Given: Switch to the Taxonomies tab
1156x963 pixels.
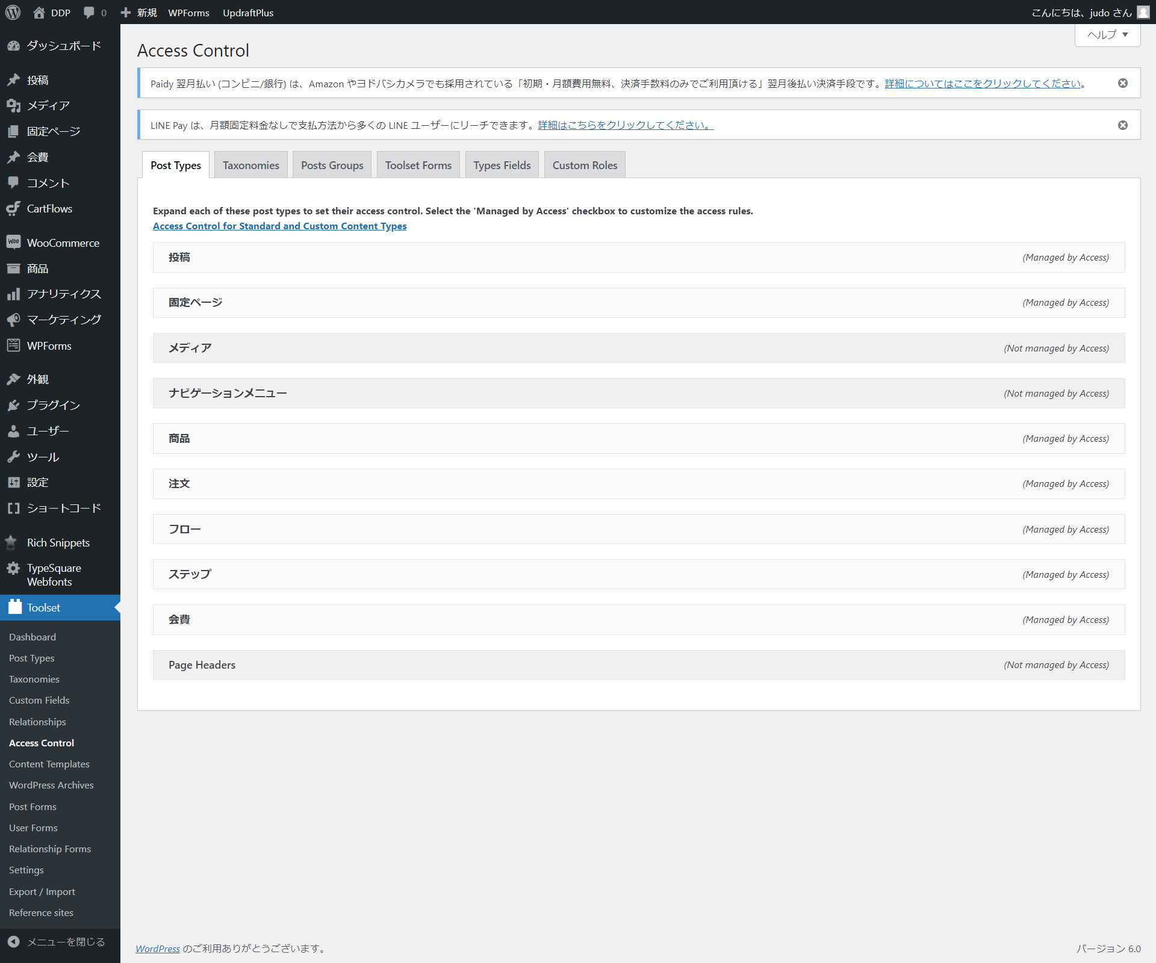Looking at the screenshot, I should pos(251,165).
